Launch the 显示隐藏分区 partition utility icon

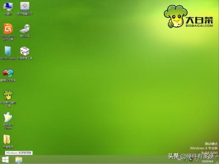pyautogui.click(x=25, y=9)
